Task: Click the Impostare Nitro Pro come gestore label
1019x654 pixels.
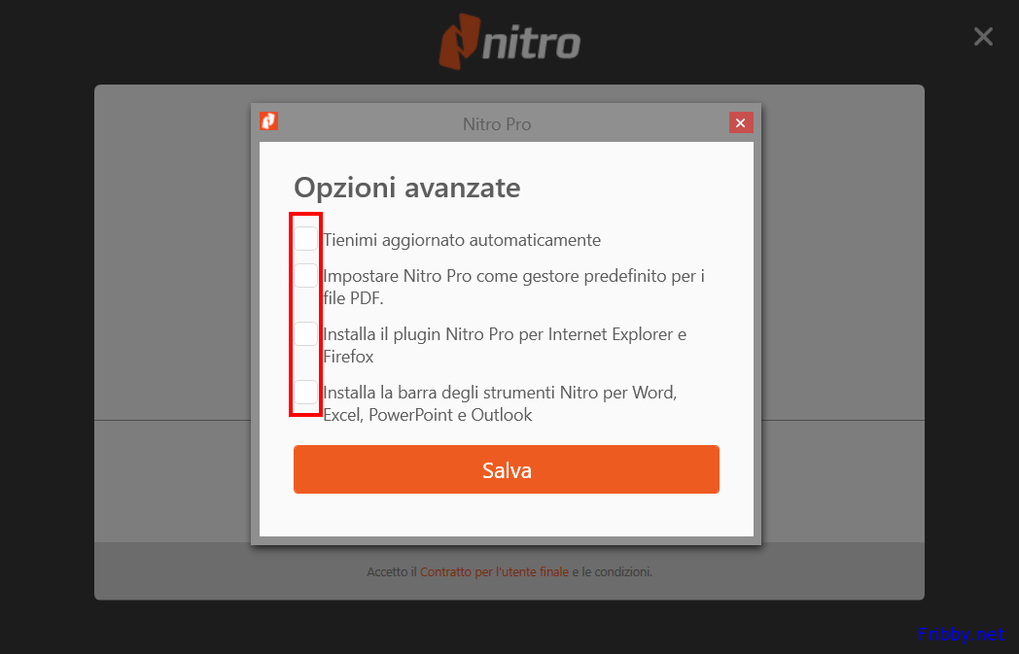Action: [x=514, y=287]
